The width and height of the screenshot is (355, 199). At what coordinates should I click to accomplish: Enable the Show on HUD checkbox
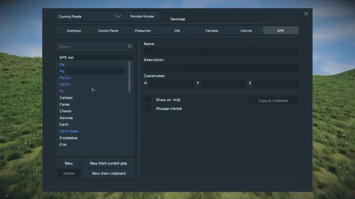point(148,99)
